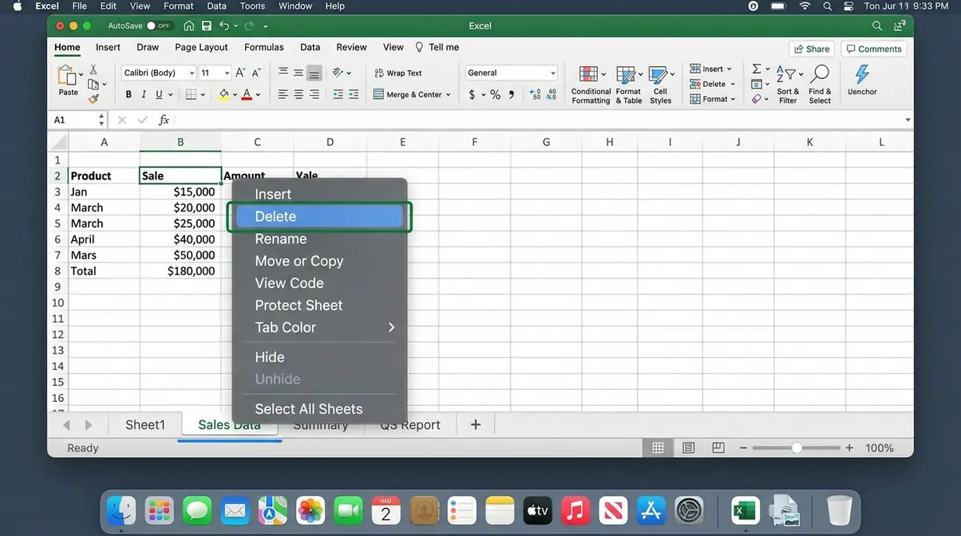Expand the formula bar chevron
961x536 pixels.
[x=908, y=120]
